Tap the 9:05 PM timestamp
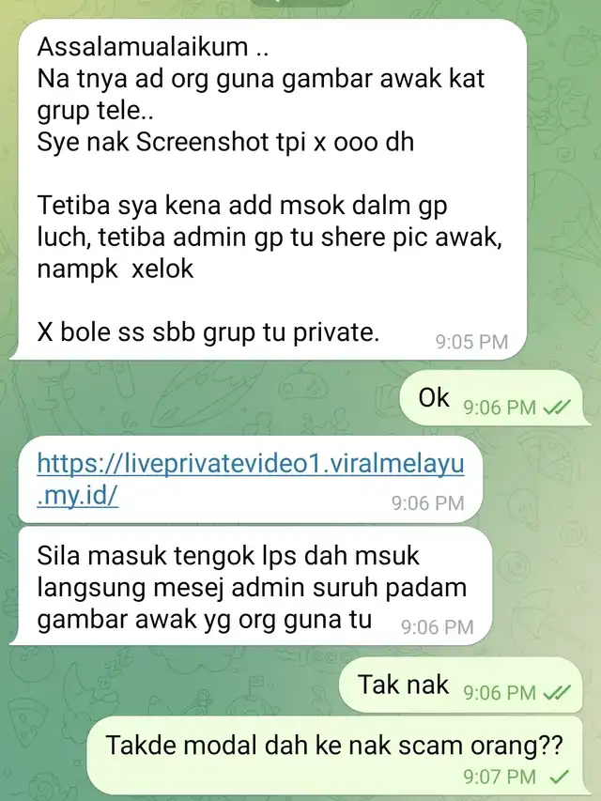 click(471, 342)
